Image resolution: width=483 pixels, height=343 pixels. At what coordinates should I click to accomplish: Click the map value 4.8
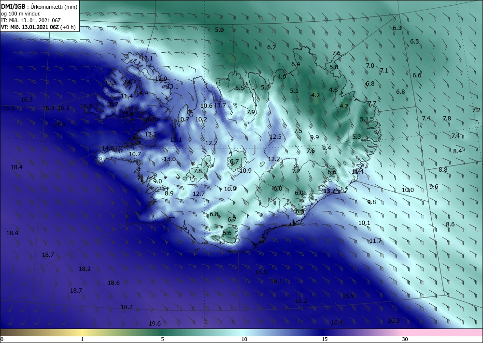(x=333, y=90)
